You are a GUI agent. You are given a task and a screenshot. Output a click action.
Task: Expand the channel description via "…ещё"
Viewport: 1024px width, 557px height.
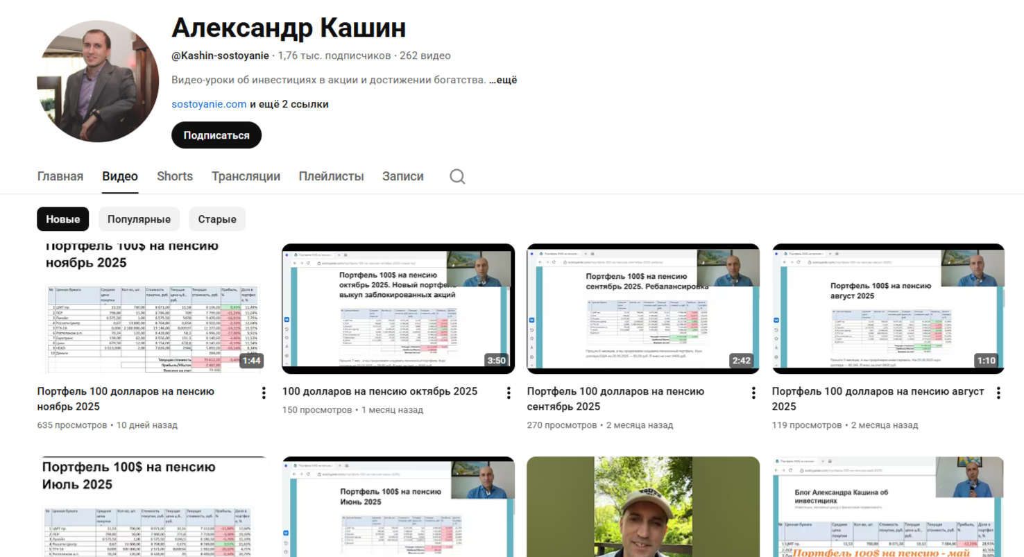coord(503,79)
